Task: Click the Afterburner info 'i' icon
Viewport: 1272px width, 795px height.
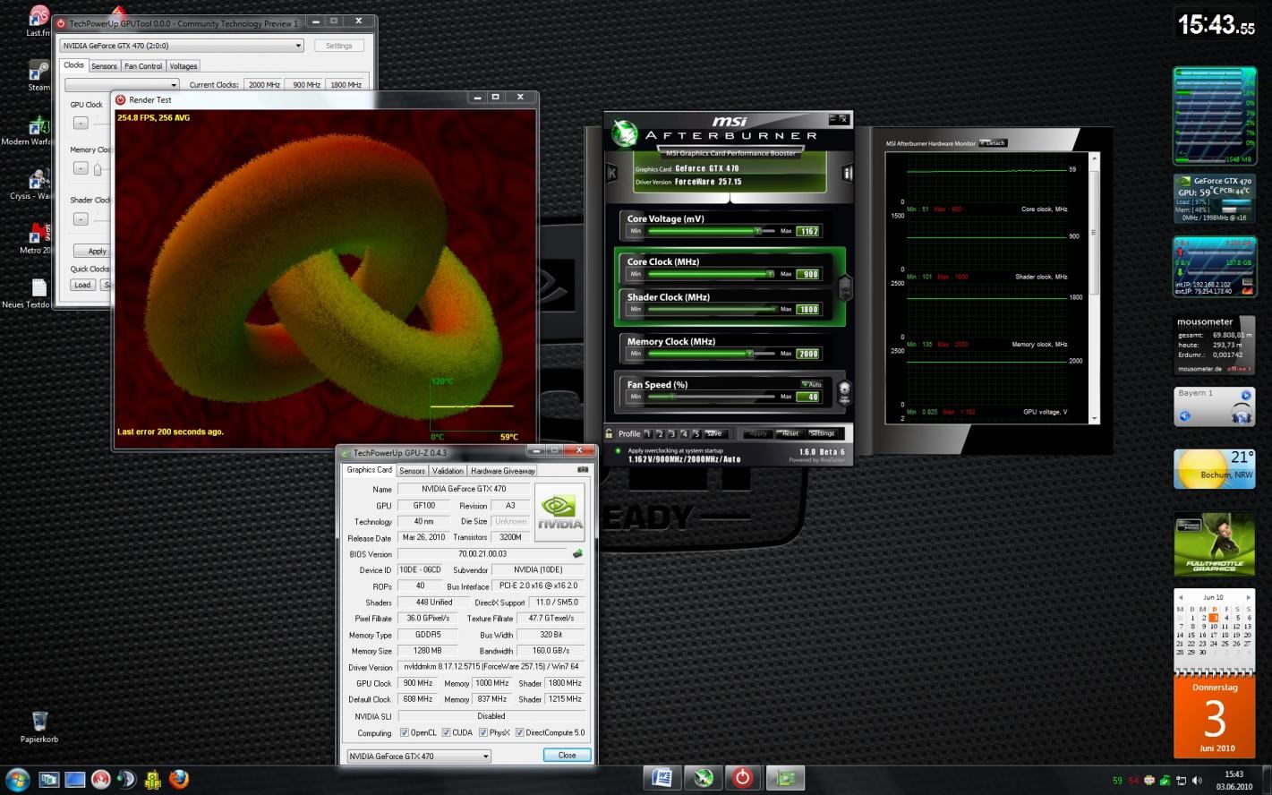Action: [x=847, y=173]
